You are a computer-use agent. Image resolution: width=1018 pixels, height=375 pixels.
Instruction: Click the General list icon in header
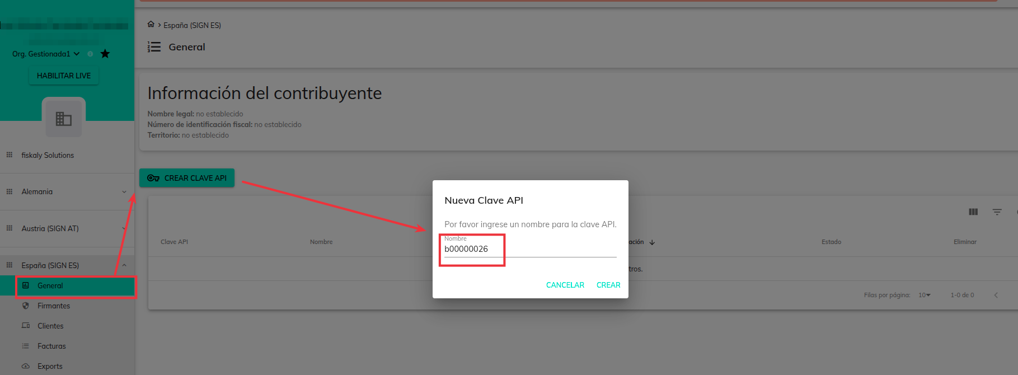[154, 47]
